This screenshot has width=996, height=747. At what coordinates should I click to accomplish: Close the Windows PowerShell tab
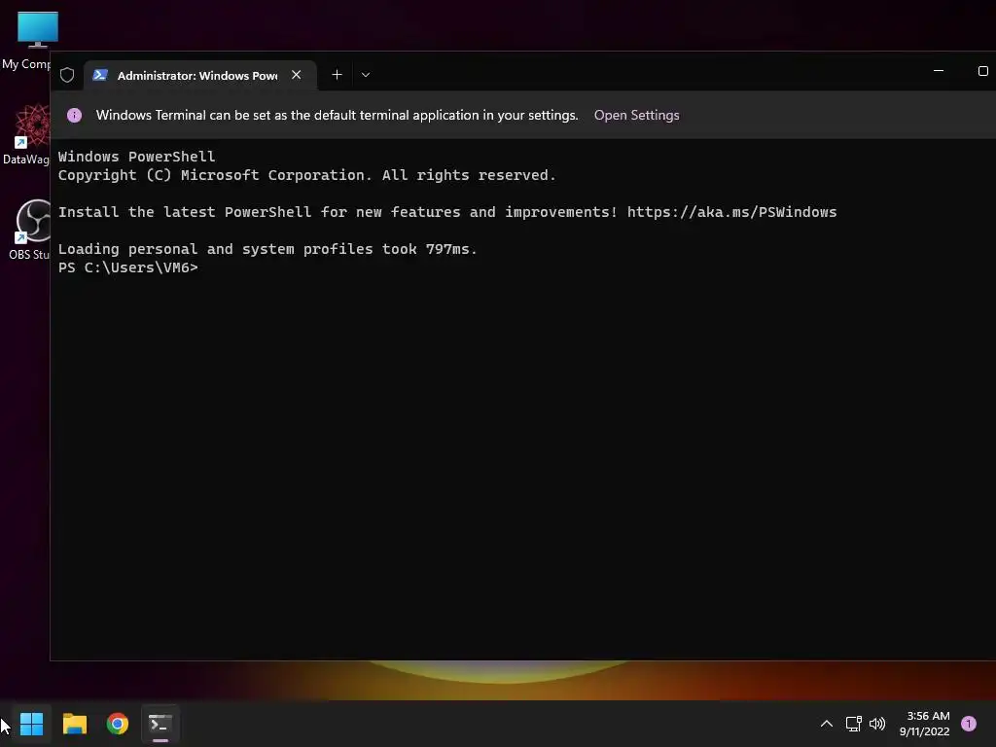click(x=296, y=75)
